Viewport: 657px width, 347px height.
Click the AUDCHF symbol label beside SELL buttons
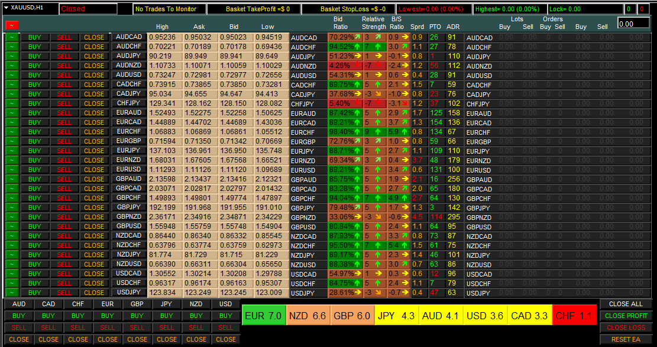129,46
